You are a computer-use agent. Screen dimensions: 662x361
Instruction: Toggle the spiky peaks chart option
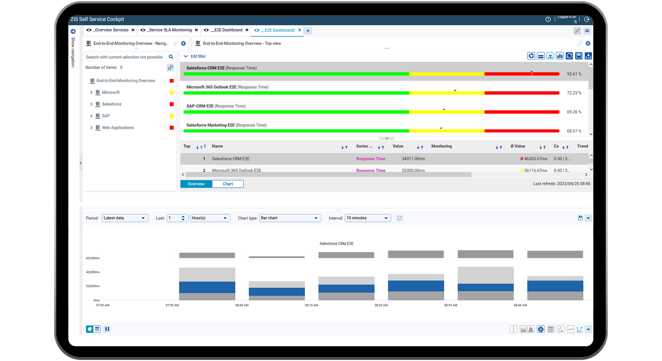coord(523,329)
